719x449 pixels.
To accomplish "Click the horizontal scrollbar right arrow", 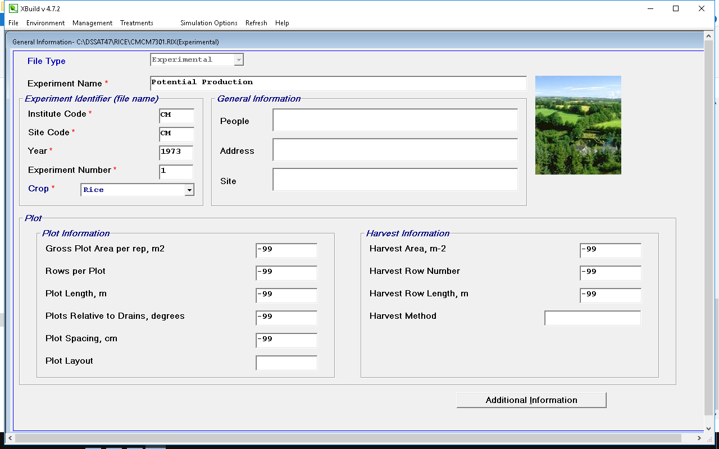I will [699, 438].
